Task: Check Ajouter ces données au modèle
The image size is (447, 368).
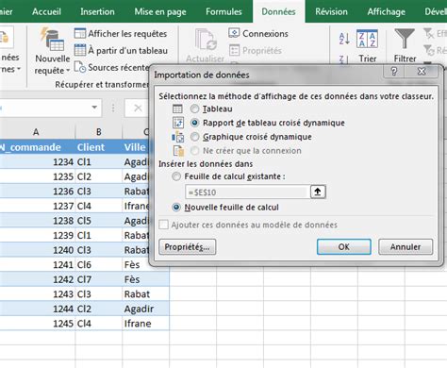Action: [163, 225]
